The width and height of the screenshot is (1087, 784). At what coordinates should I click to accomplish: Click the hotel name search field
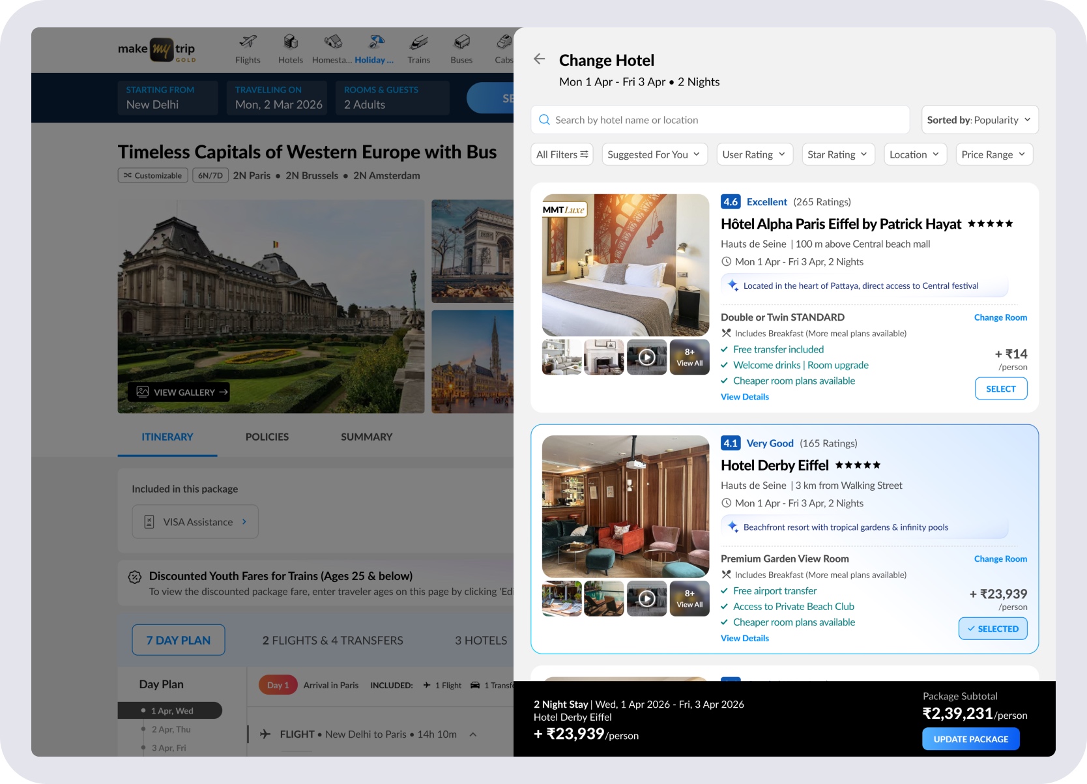[x=720, y=120]
